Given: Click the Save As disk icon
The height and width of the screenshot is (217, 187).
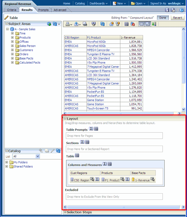Looking at the screenshot, I should click(x=173, y=10).
